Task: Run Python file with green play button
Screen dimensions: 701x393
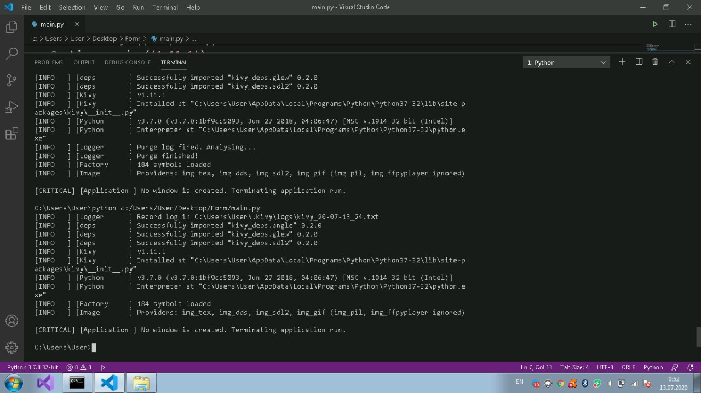Action: [x=655, y=24]
